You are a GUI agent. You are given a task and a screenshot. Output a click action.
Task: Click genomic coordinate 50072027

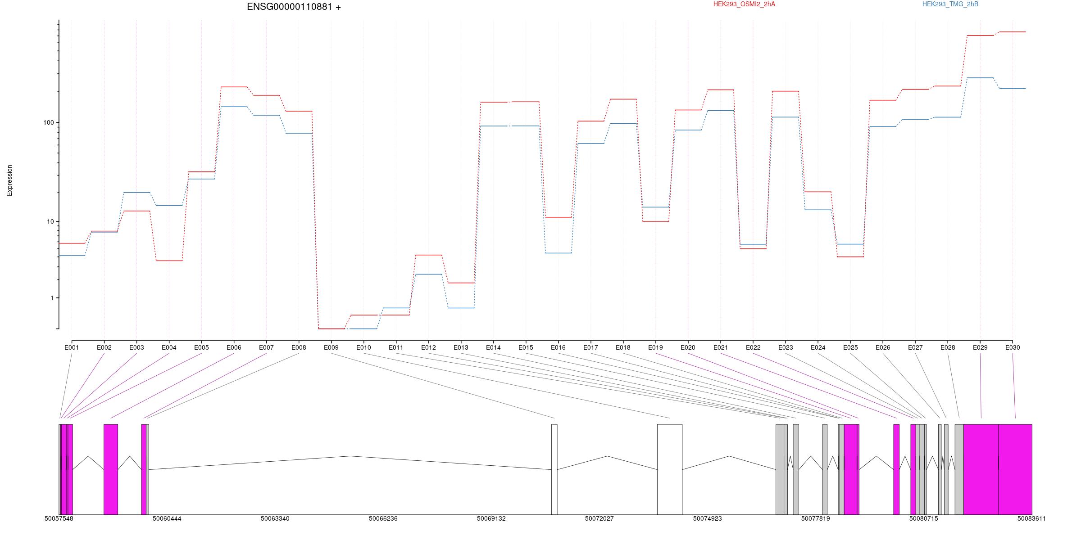point(600,518)
